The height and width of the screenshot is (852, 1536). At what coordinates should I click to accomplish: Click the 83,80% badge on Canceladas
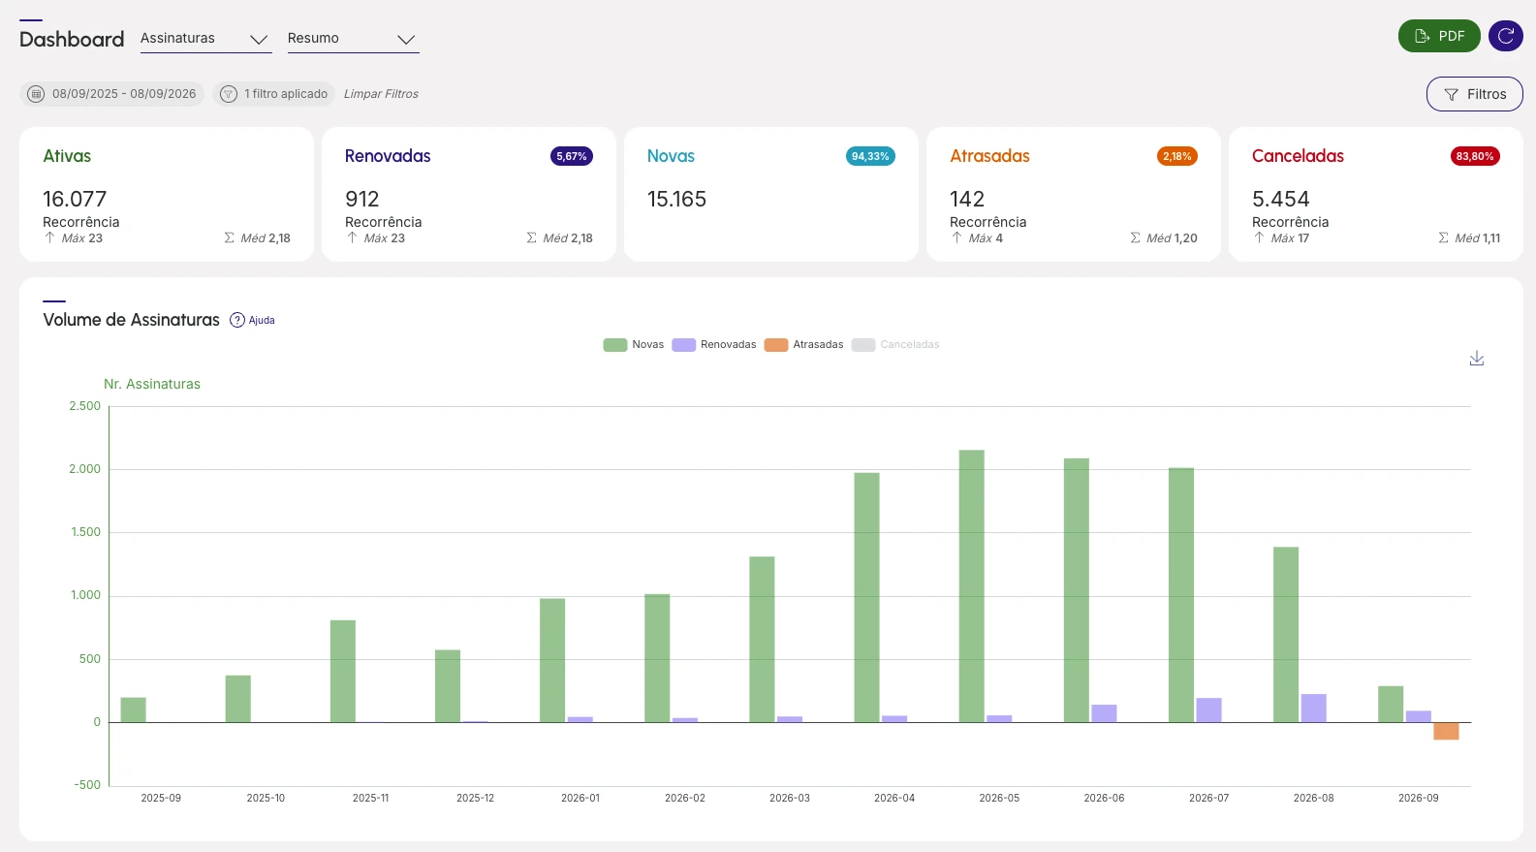pos(1475,156)
